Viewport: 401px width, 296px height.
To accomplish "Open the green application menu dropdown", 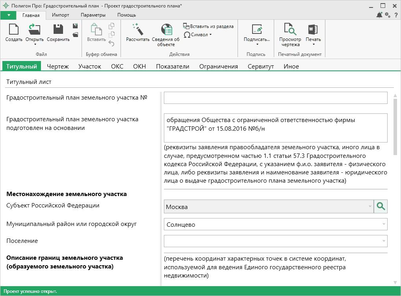I will coord(8,15).
